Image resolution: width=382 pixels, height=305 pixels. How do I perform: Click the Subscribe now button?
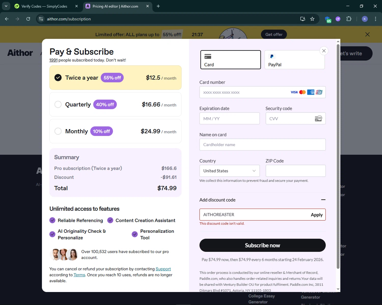point(262,245)
